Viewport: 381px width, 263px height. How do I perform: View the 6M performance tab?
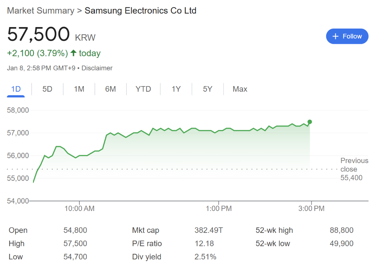point(110,89)
